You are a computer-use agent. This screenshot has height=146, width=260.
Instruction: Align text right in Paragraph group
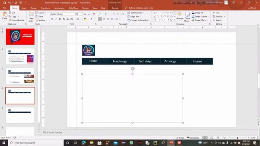tap(108, 19)
